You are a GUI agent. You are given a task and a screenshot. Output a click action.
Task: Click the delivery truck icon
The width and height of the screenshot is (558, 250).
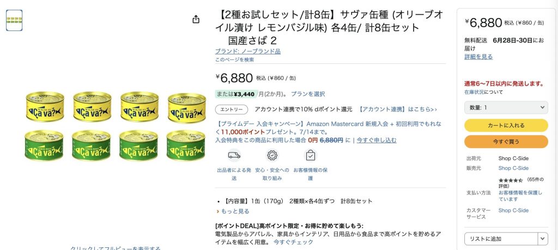point(234,155)
